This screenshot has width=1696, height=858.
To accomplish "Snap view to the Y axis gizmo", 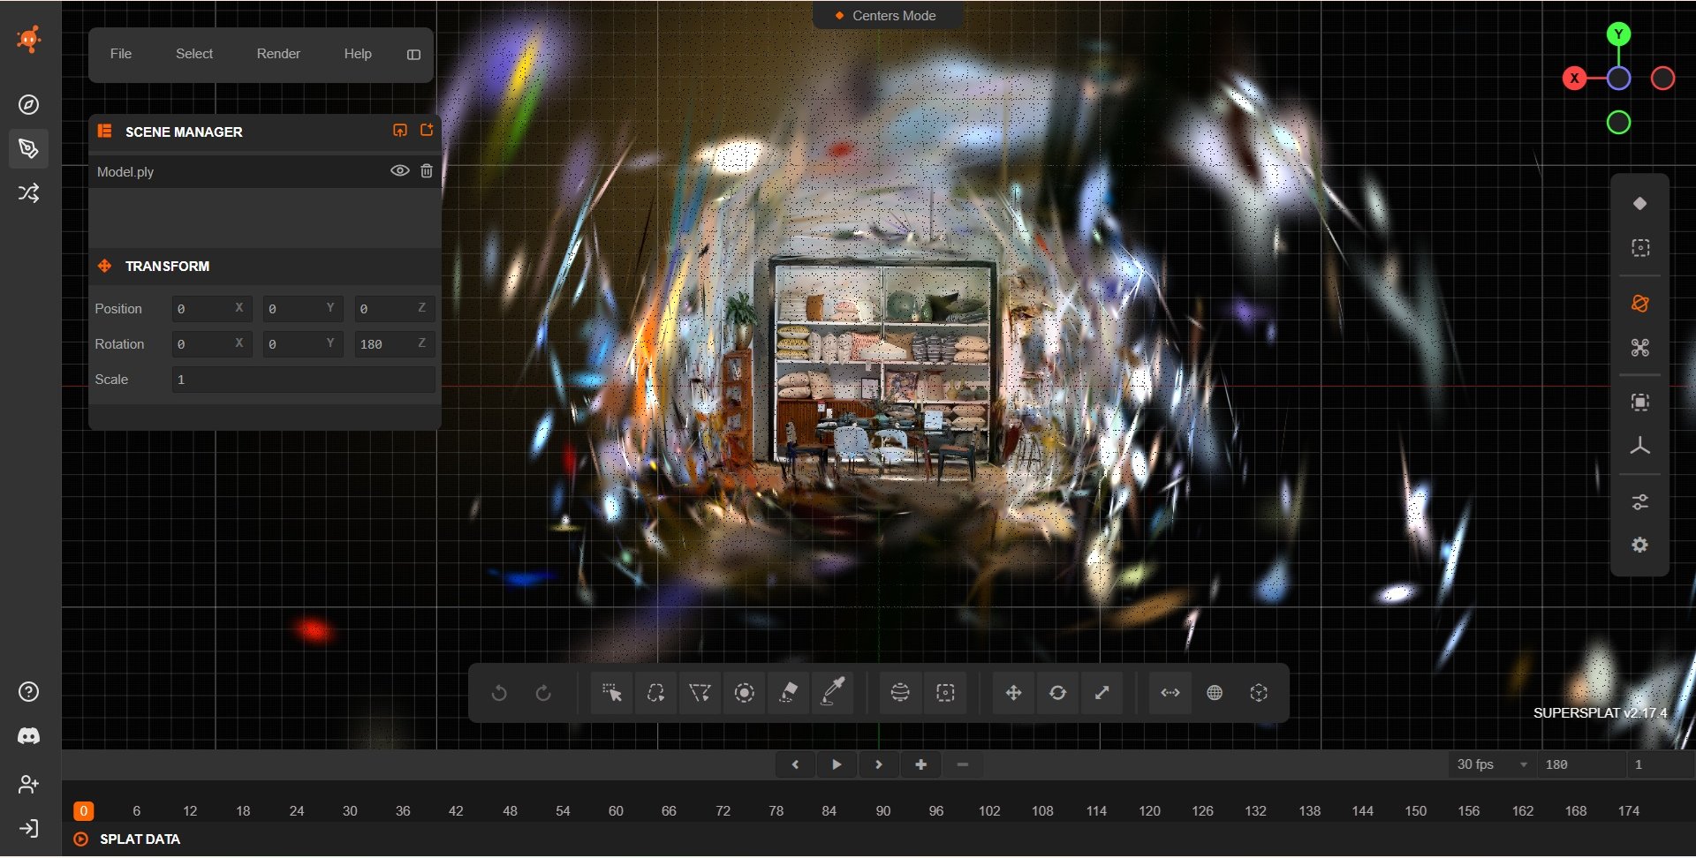I will point(1618,34).
